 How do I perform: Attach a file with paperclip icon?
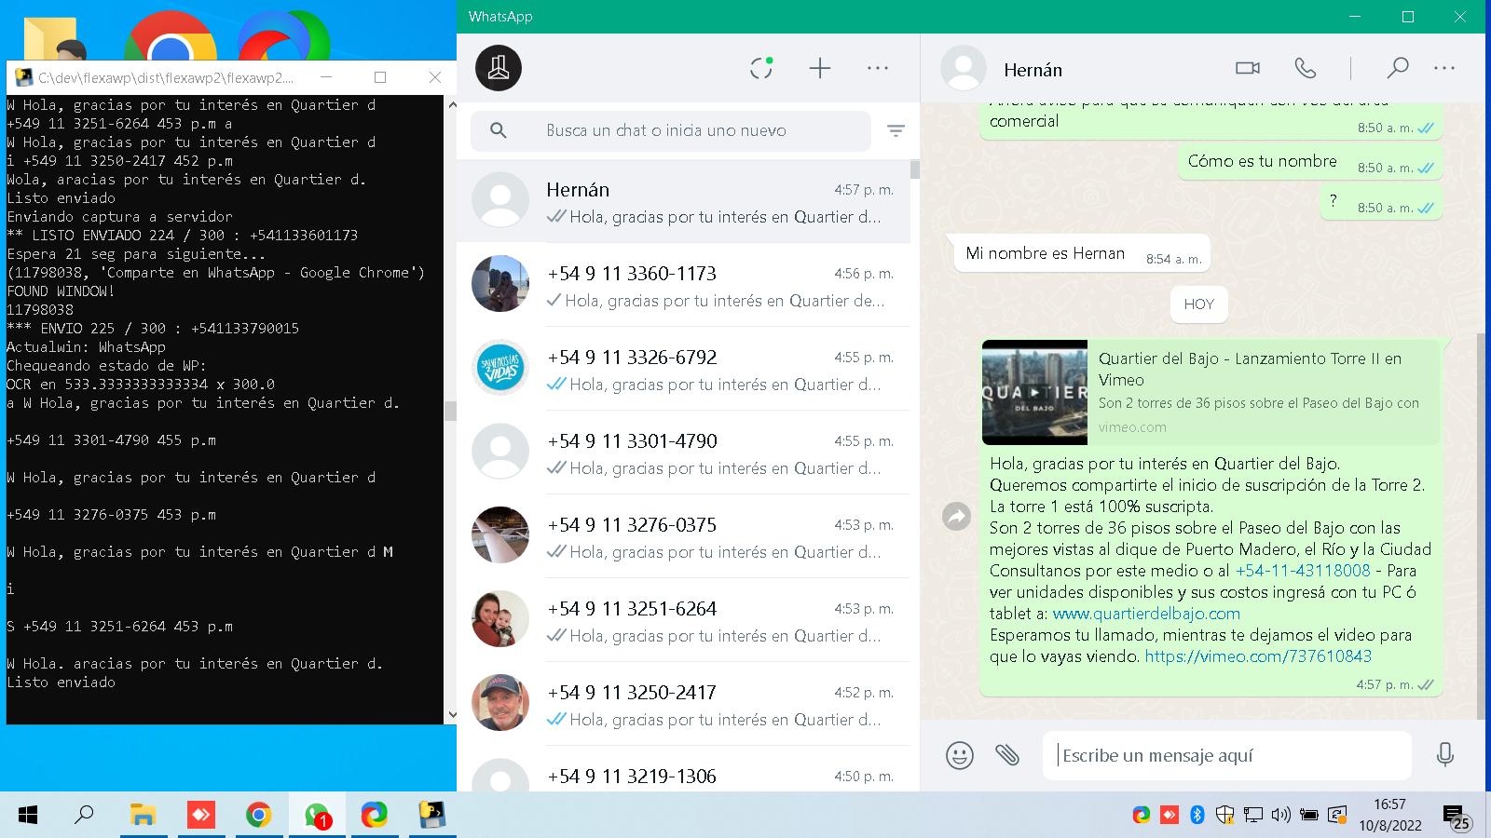click(1007, 755)
